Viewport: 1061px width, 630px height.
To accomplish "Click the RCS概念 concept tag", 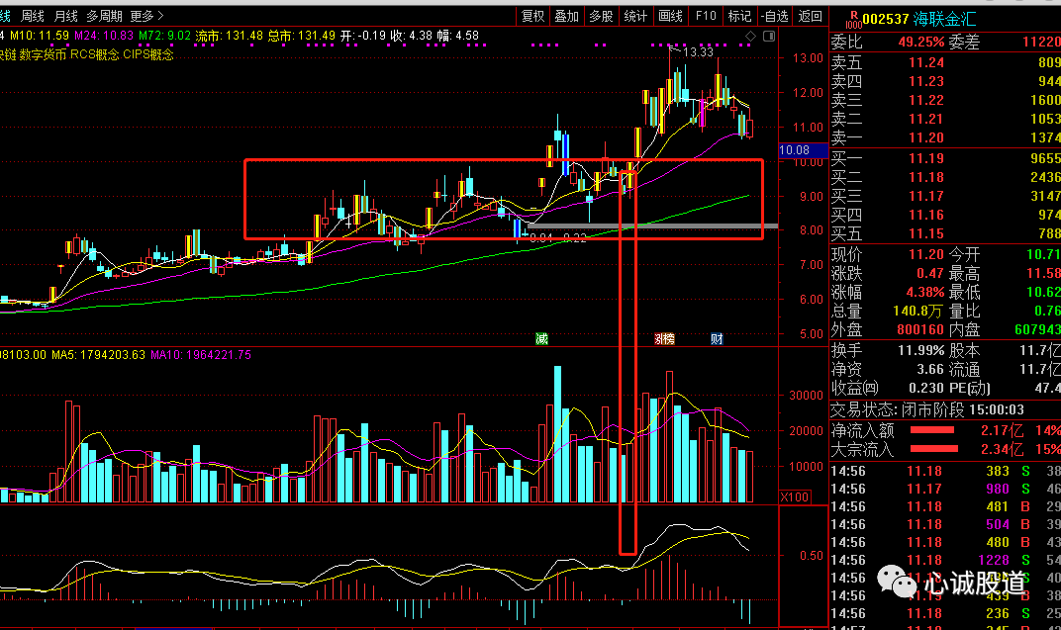I will 95,54.
